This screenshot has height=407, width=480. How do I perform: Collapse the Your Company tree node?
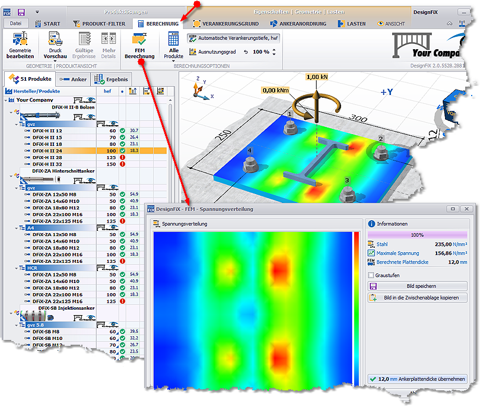(x=6, y=100)
